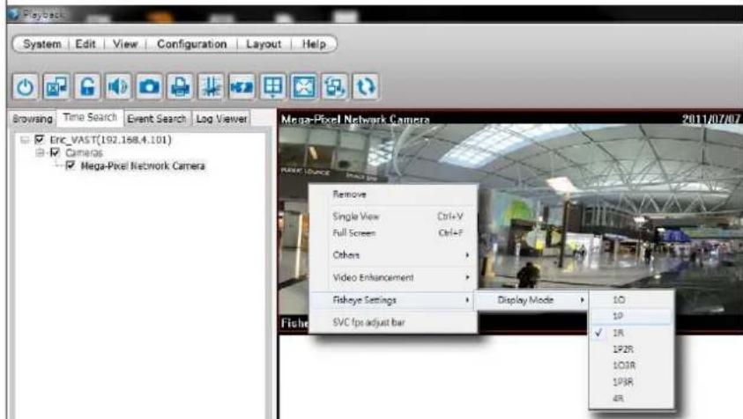Open the View menu
The width and height of the screenshot is (743, 419).
[125, 44]
